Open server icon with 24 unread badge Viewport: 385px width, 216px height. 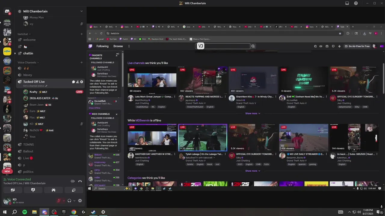(7, 90)
